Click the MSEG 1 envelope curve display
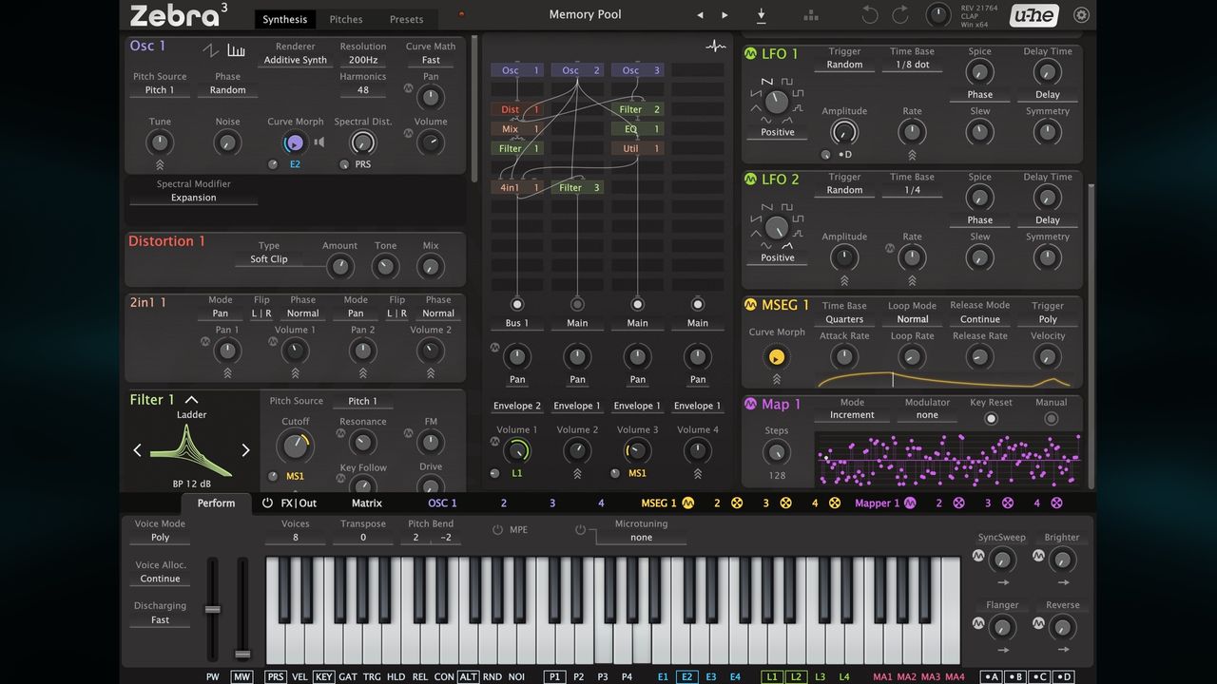Screen dimensions: 1217x684 tap(945, 379)
